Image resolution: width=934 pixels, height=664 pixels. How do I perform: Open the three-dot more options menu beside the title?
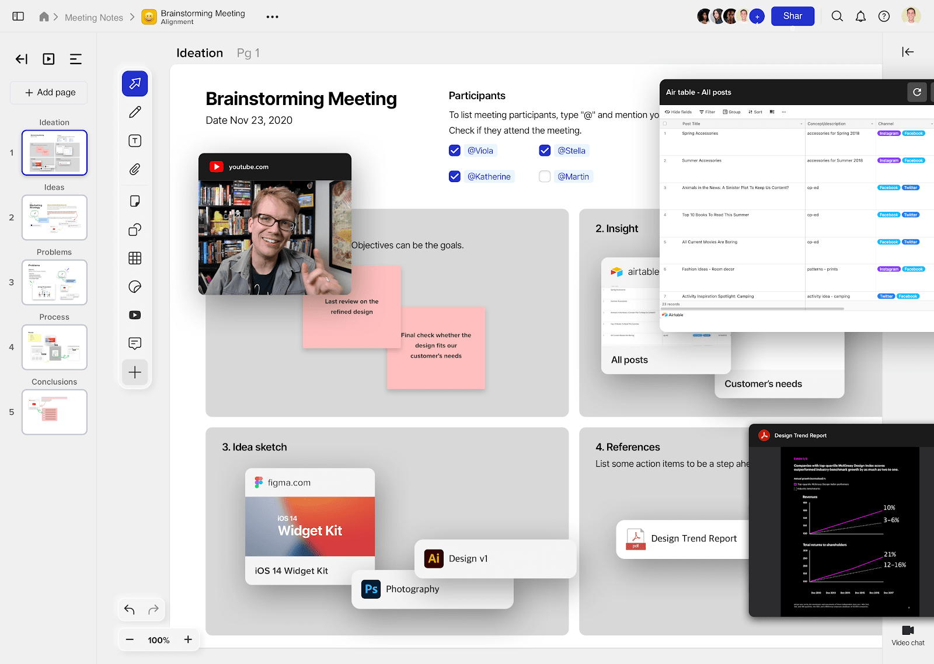(x=272, y=17)
